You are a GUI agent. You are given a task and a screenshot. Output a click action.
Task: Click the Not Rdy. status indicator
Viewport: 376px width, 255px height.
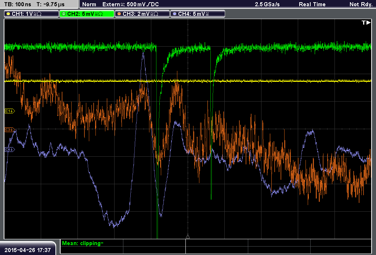pyautogui.click(x=361, y=4)
